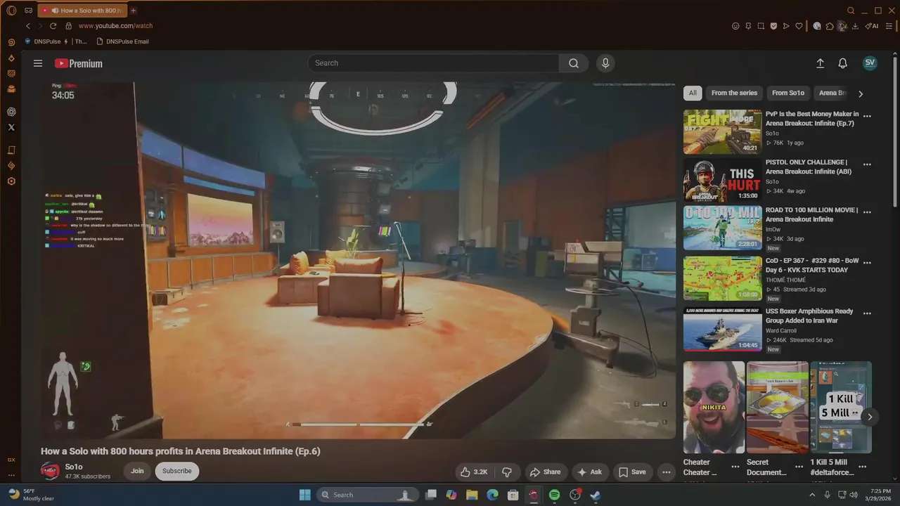Open the So1o channel name link
This screenshot has height=506, width=900.
click(x=74, y=467)
